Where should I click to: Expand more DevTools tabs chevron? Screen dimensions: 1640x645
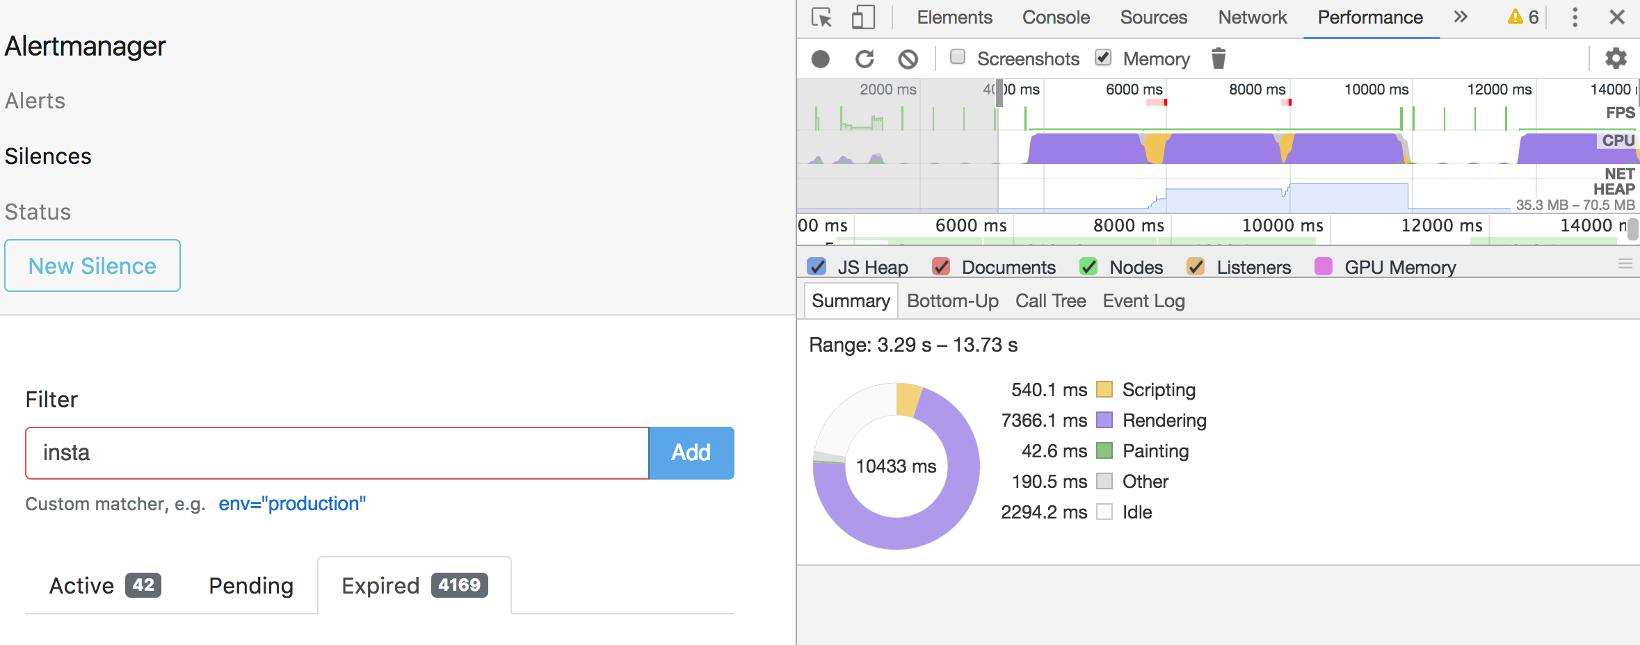pos(1461,17)
